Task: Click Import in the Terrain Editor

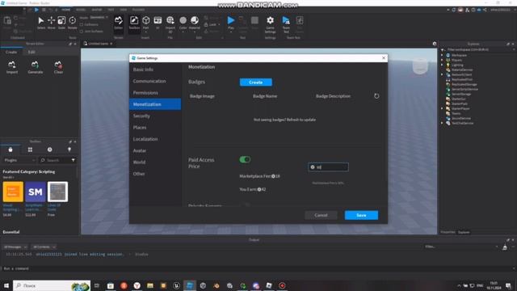Action: tap(12, 67)
